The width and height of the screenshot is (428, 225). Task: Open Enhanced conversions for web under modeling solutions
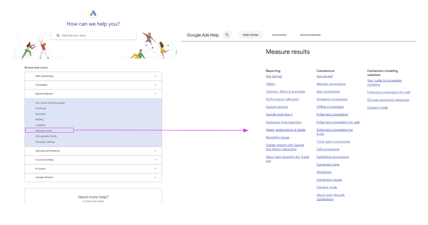tap(389, 92)
